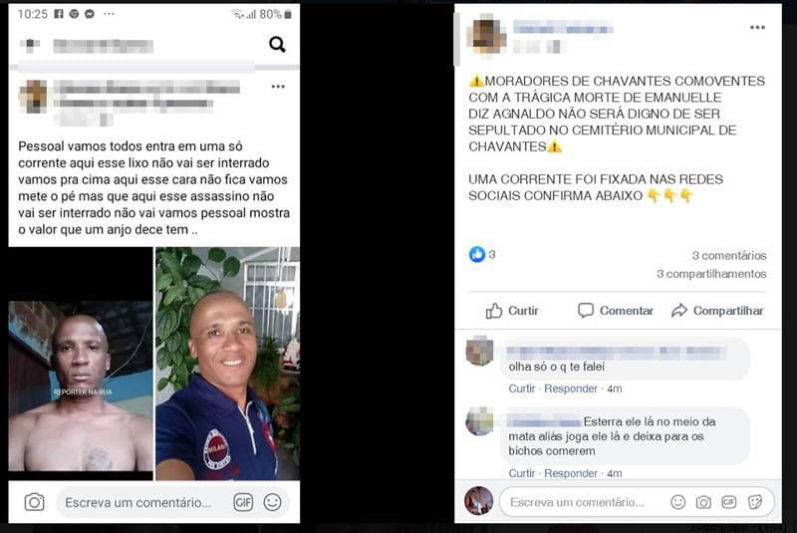The height and width of the screenshot is (533, 797).
Task: Open the three-dot menu on the left post
Action: click(x=278, y=87)
